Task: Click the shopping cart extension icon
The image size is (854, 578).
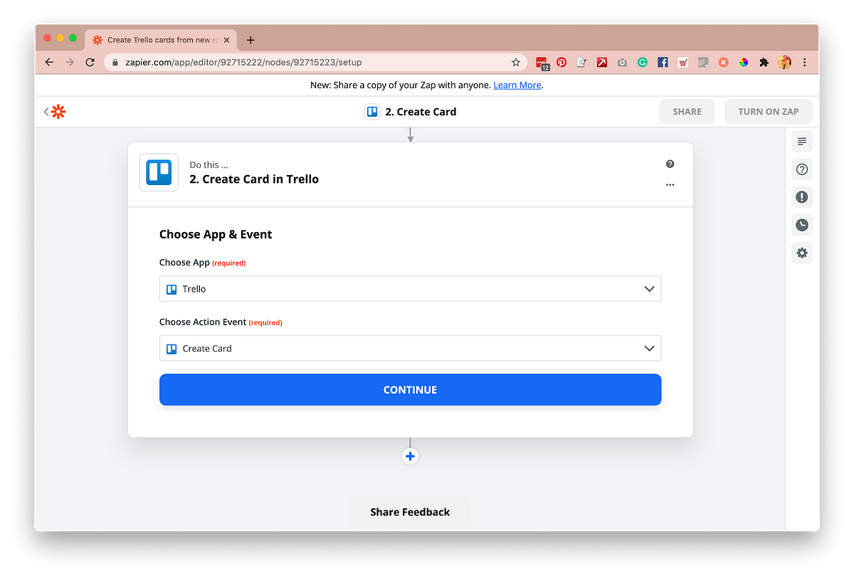Action: (683, 63)
